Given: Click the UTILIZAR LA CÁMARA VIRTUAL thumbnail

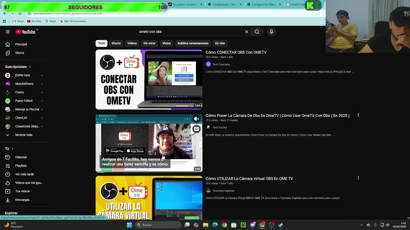Looking at the screenshot, I should [x=149, y=198].
